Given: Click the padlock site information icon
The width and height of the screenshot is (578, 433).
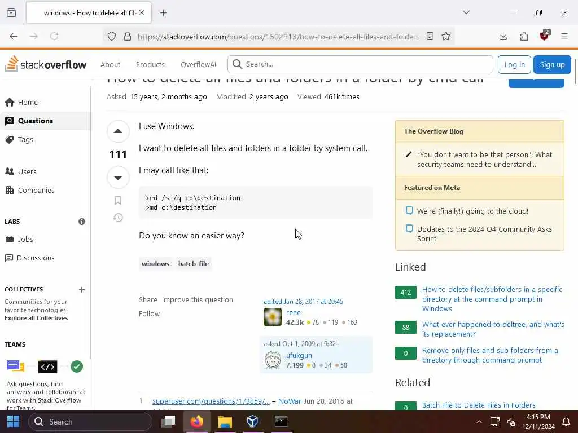Looking at the screenshot, I should (x=128, y=36).
